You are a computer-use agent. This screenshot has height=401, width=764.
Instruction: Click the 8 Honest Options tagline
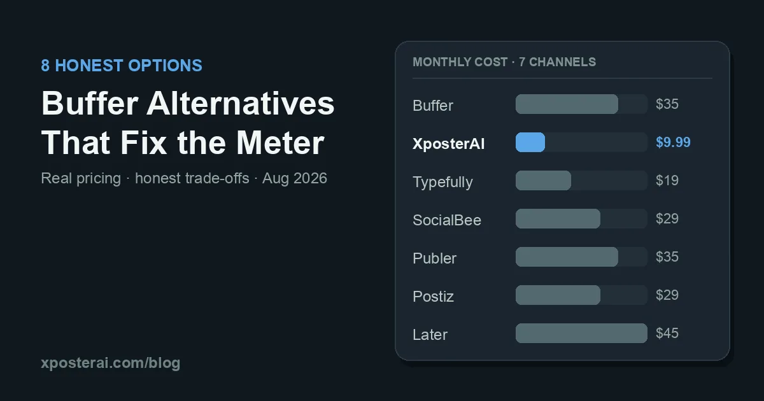pyautogui.click(x=122, y=65)
